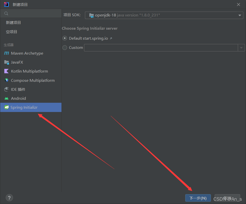246x204 pixels.
Task: Choose the Compose Multiplatform generator
Action: (x=31, y=80)
